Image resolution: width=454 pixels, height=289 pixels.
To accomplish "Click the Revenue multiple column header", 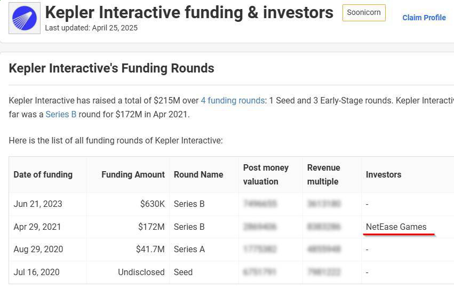I will click(323, 174).
